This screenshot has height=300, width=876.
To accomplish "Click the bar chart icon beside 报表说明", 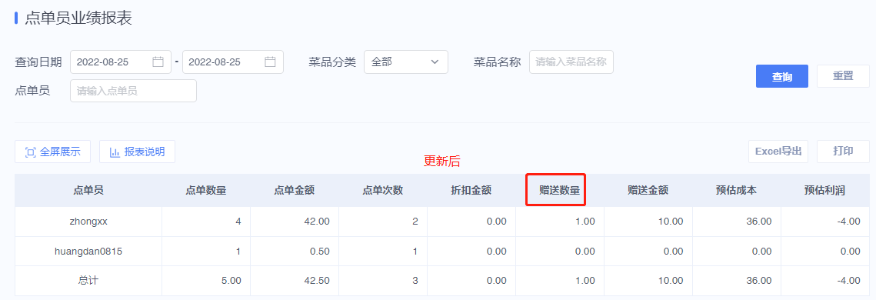I will pyautogui.click(x=115, y=152).
